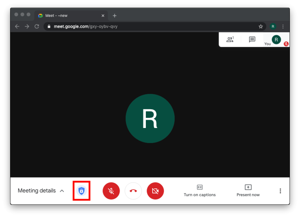Toggle your camera off
300x217 pixels.
click(155, 191)
